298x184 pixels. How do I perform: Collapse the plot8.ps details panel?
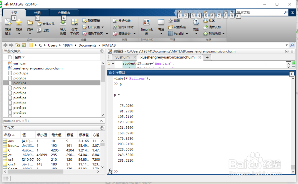(101, 121)
